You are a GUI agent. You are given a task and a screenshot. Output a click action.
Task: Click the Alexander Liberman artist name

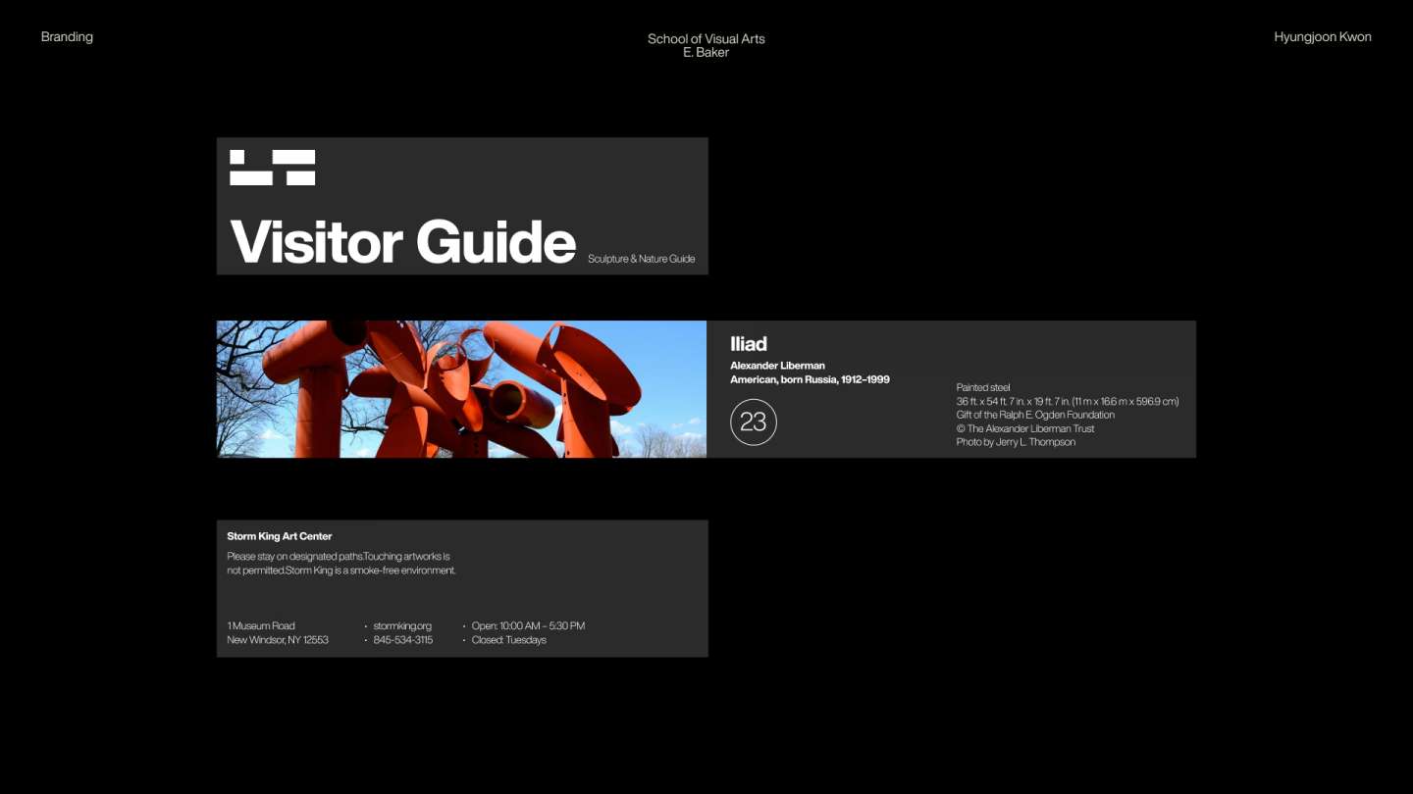tap(777, 366)
